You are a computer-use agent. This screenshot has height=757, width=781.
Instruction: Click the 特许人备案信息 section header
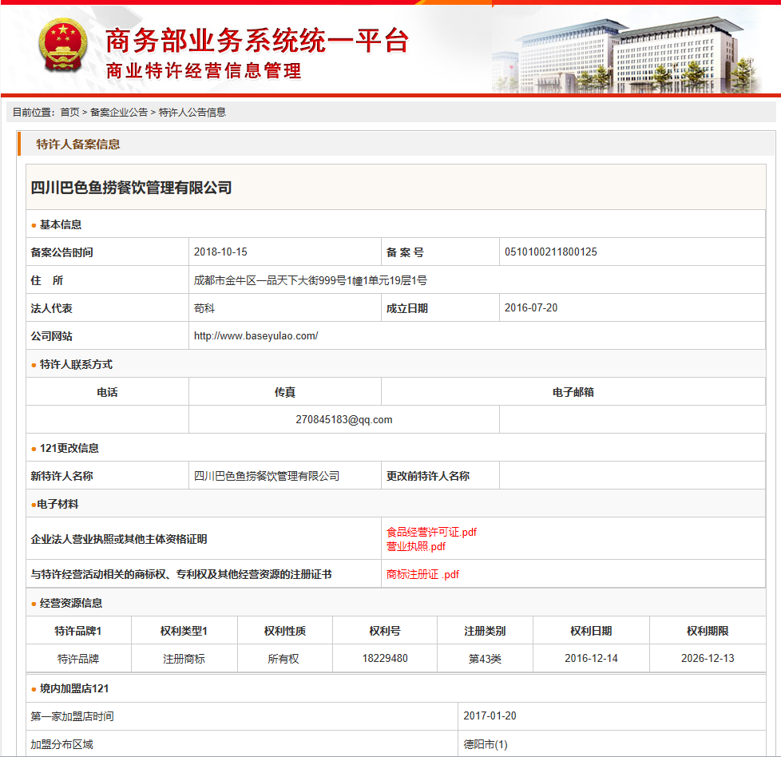[78, 145]
